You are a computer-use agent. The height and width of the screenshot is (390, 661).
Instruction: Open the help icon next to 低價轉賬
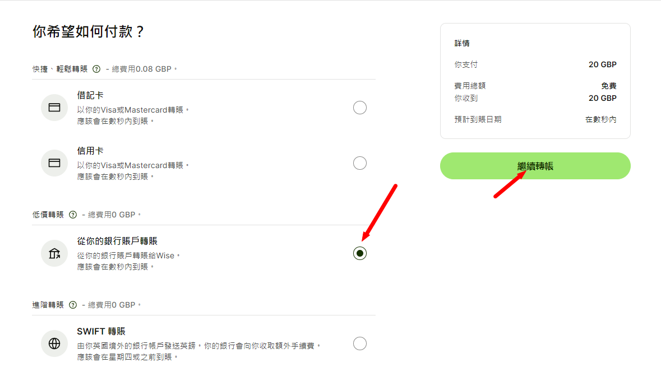tap(72, 215)
